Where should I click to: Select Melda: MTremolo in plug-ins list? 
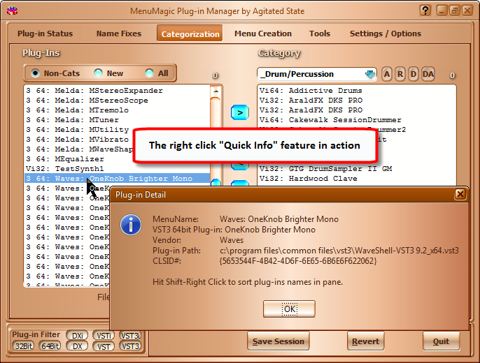click(x=117, y=110)
